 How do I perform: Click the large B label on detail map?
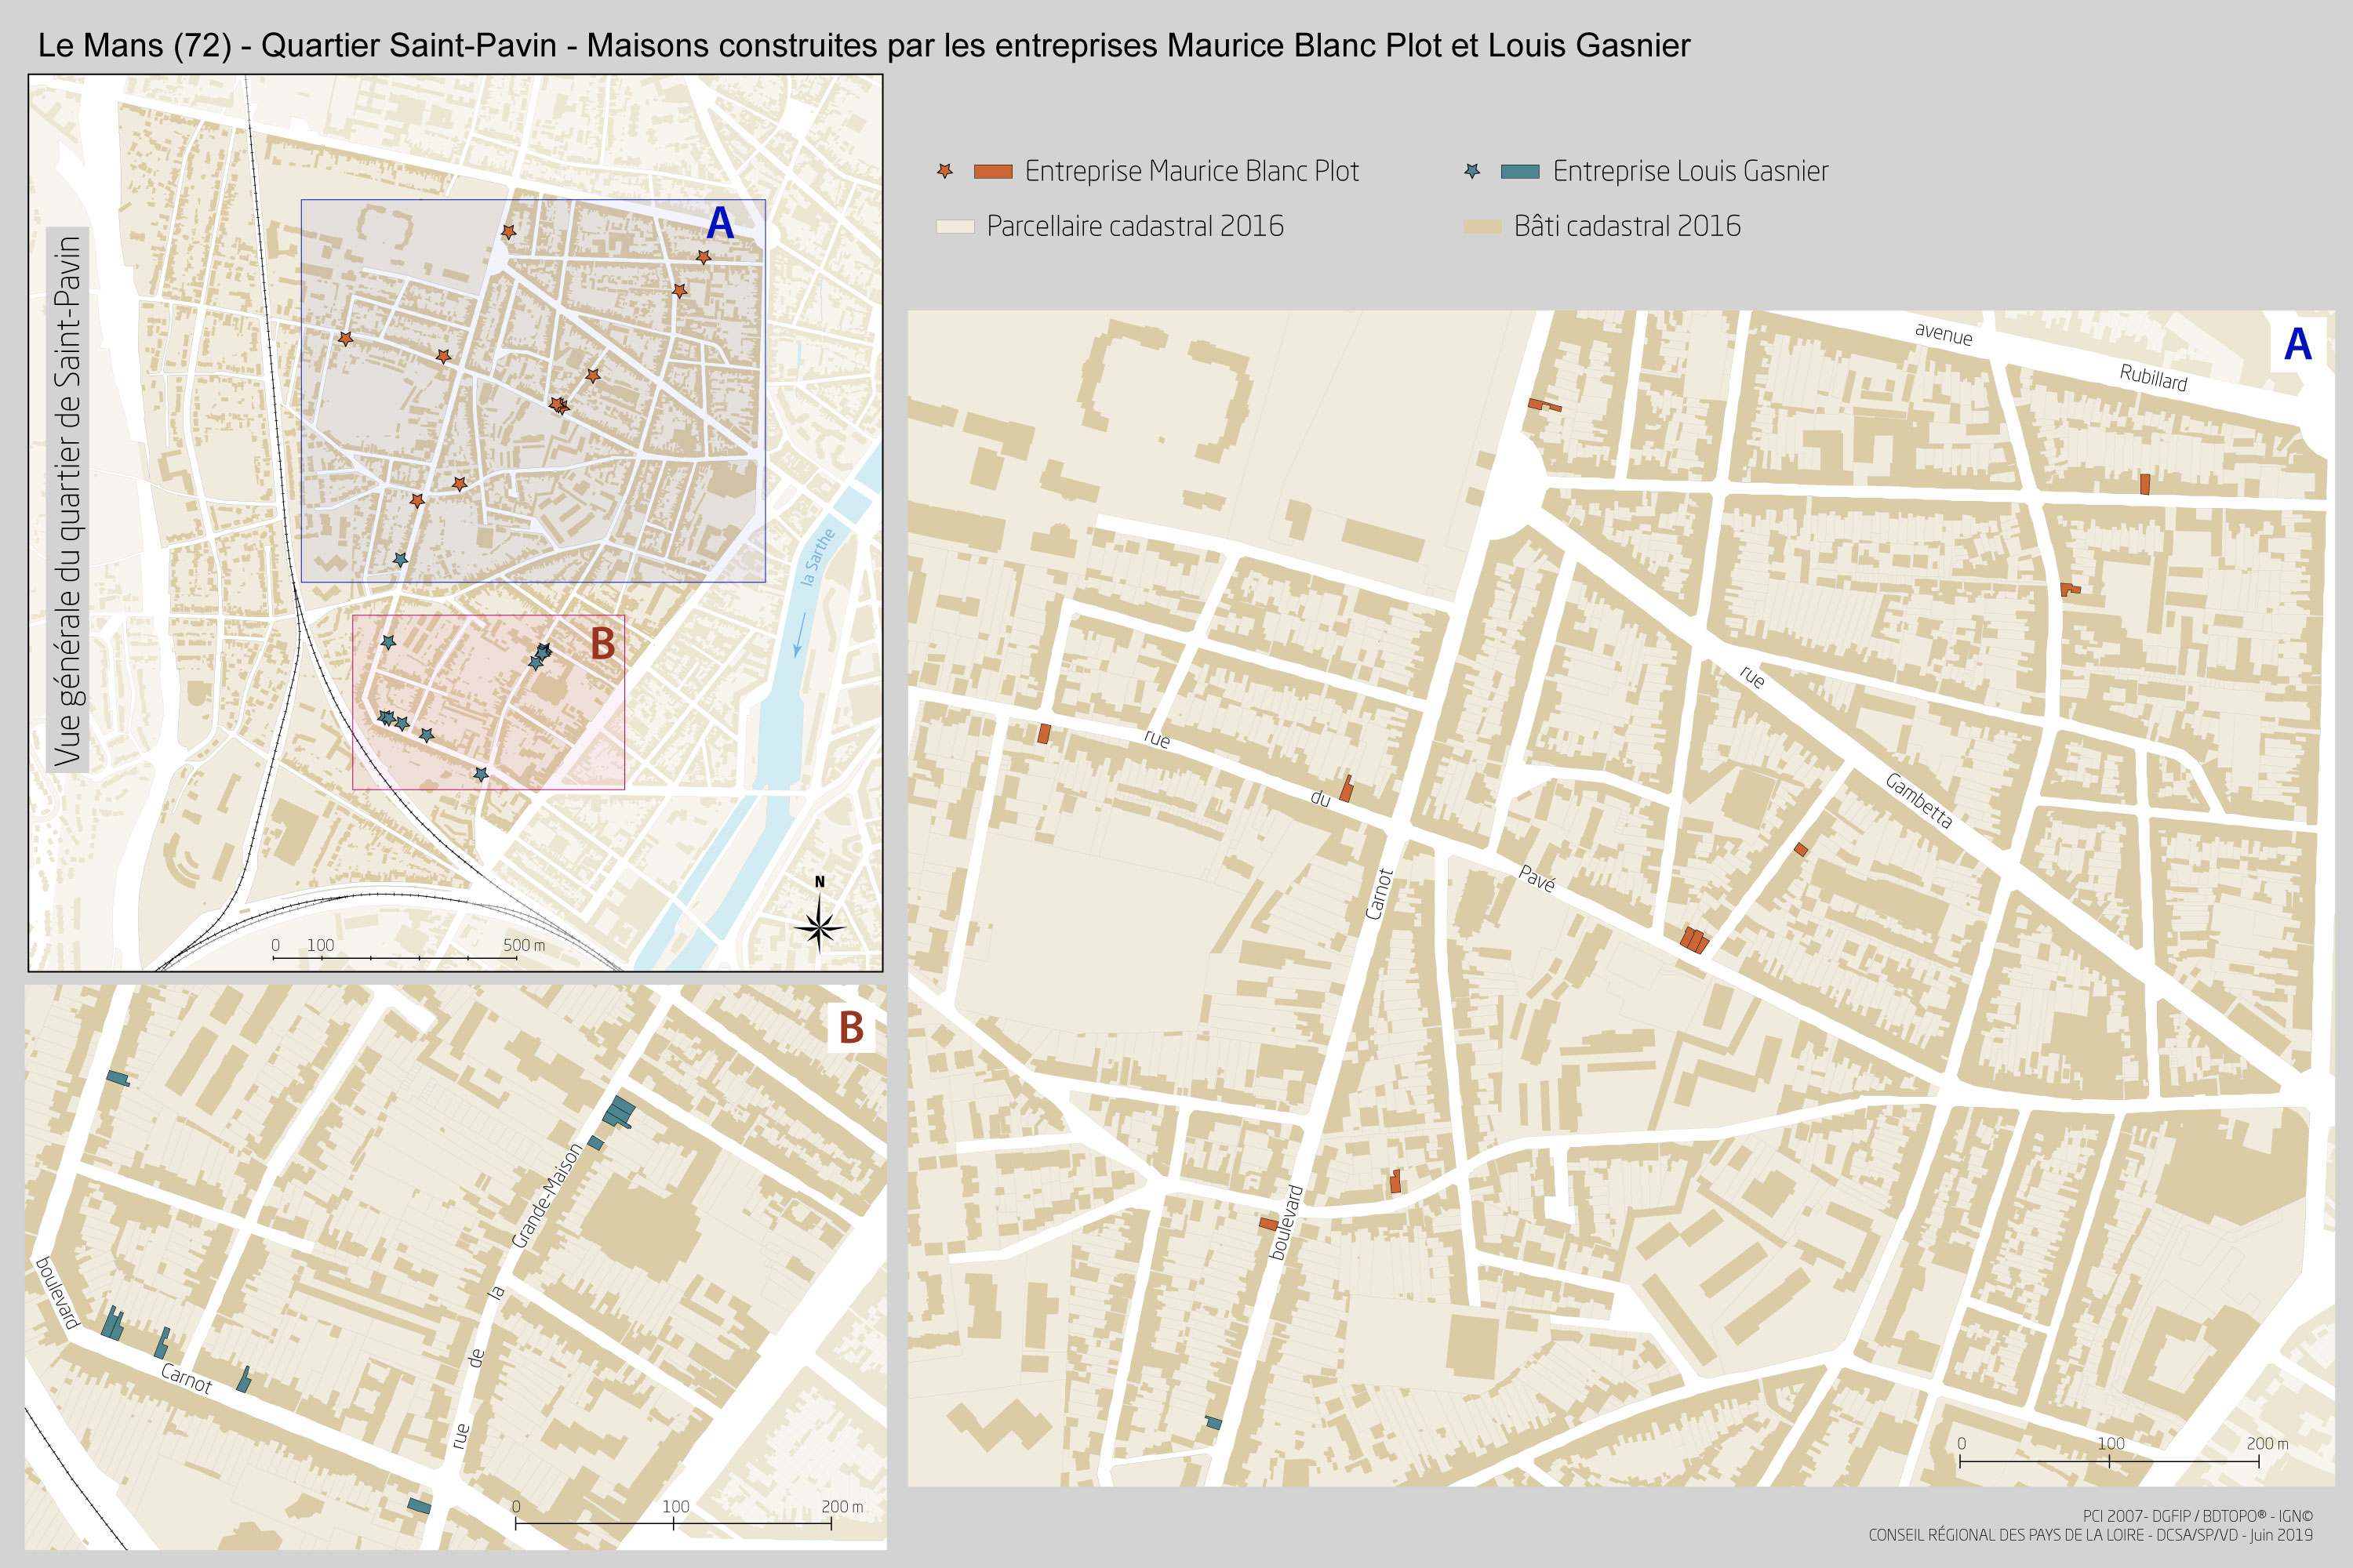point(850,1028)
